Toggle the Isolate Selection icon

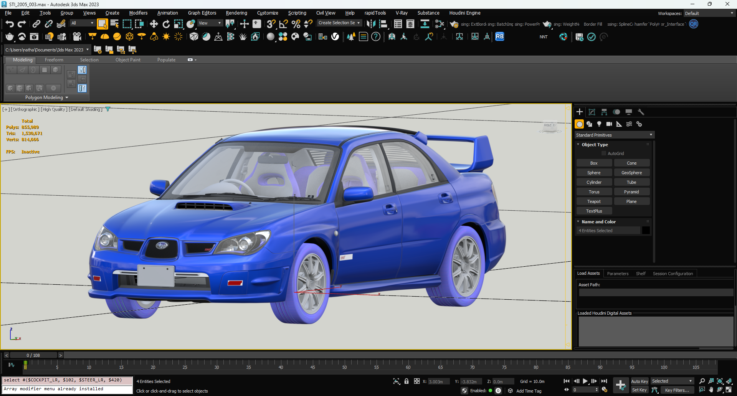[x=397, y=381]
